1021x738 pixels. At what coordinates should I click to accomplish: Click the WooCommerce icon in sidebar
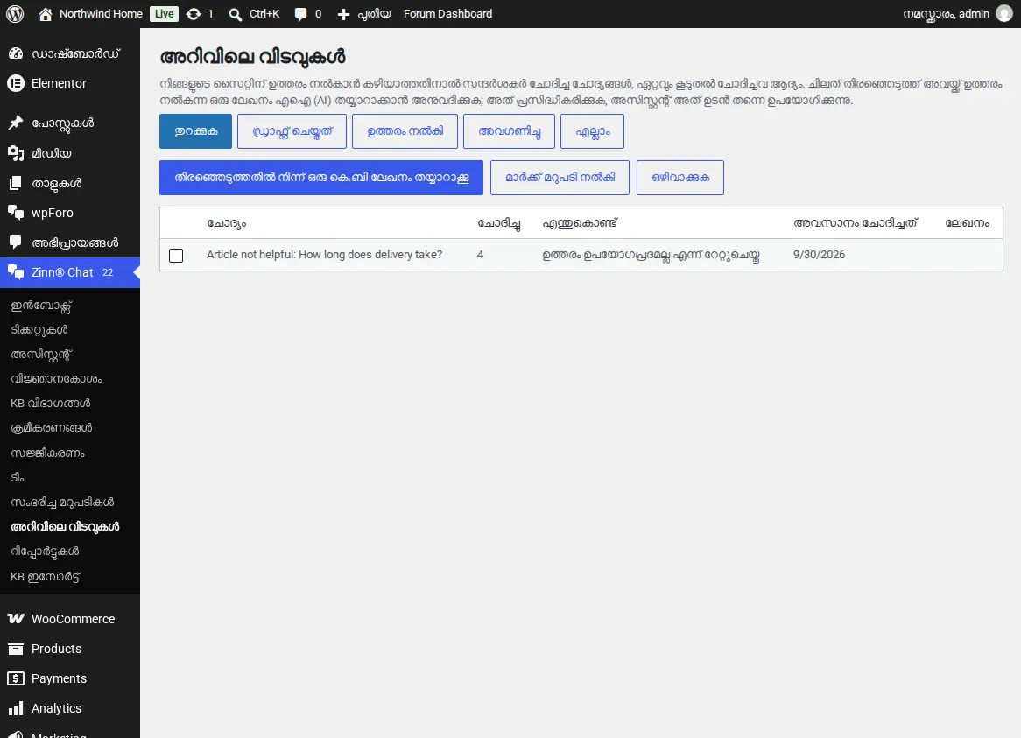click(16, 619)
